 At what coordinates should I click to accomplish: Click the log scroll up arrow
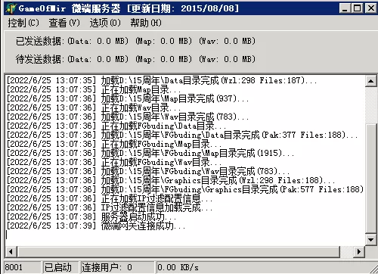click(370, 81)
